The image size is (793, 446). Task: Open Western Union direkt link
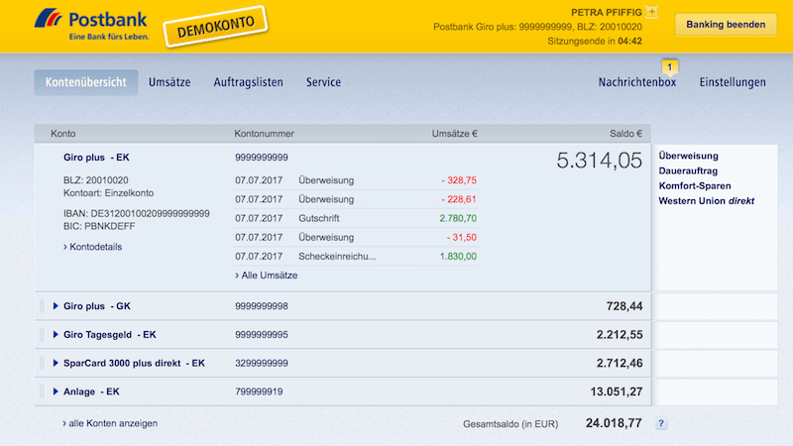(706, 201)
